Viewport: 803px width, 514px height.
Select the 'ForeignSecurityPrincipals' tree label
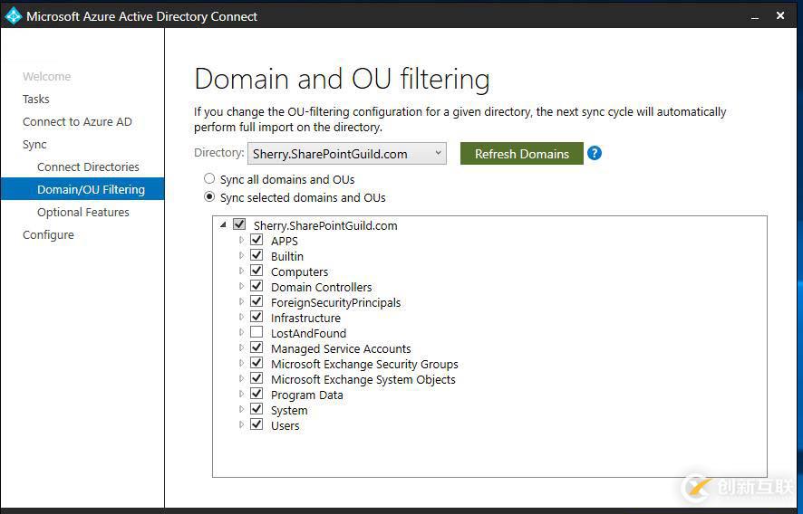tap(336, 303)
